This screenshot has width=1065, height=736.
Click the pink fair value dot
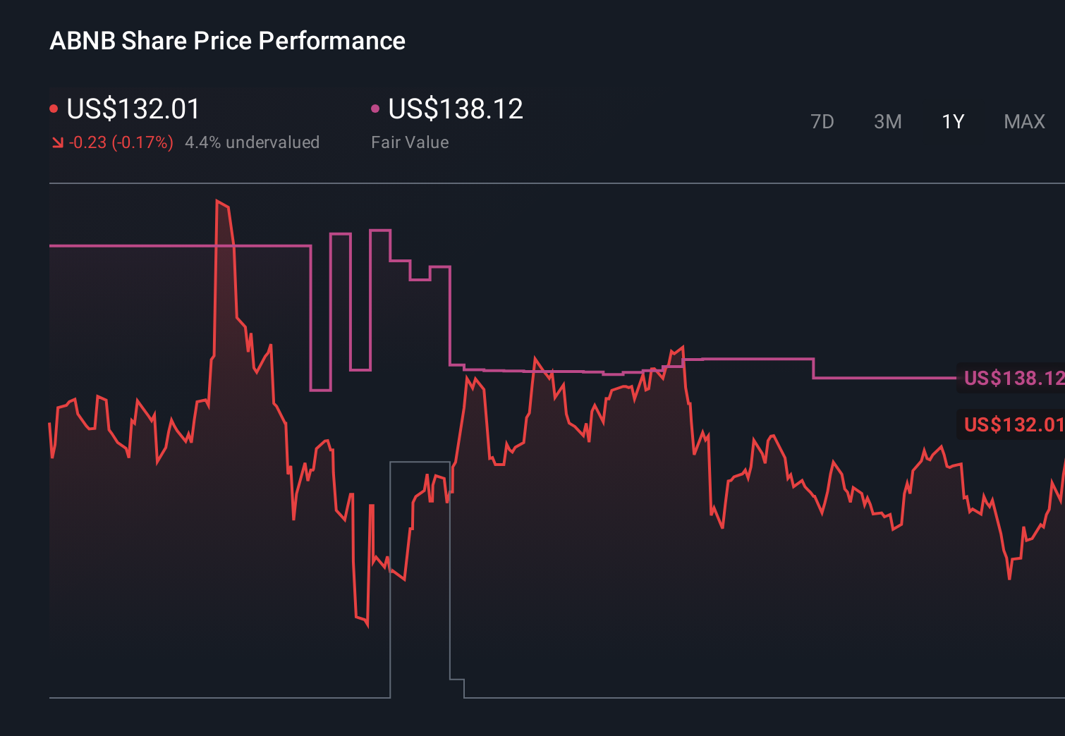[375, 109]
